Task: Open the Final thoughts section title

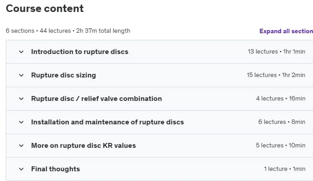Action: (x=55, y=169)
